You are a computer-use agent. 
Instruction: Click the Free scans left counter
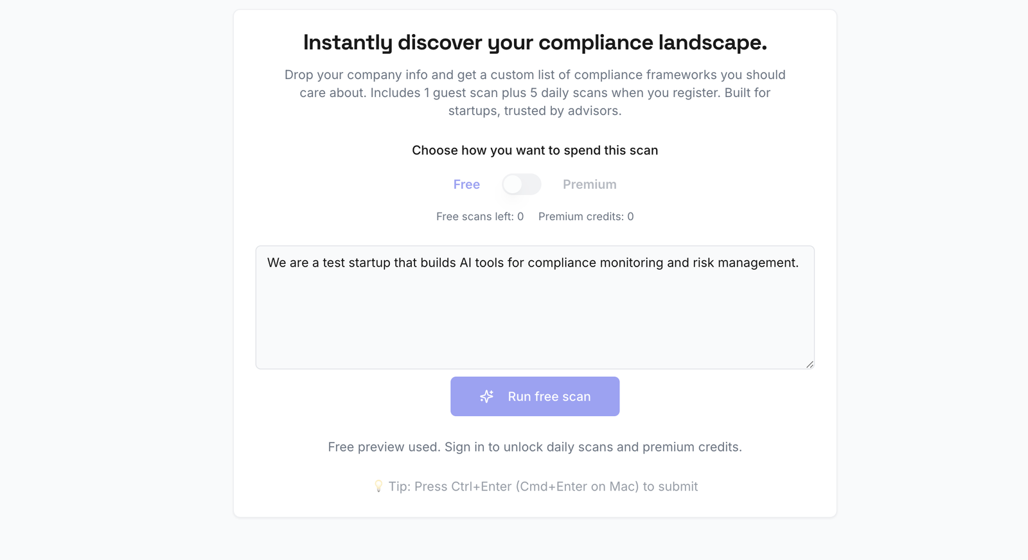[479, 216]
